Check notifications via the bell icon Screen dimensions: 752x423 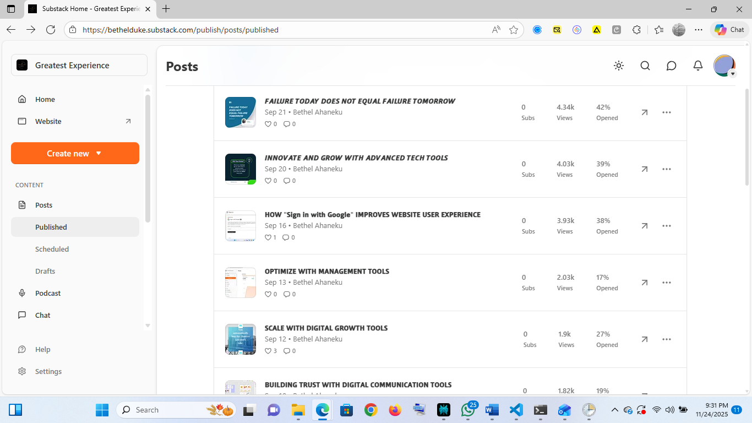pyautogui.click(x=697, y=66)
